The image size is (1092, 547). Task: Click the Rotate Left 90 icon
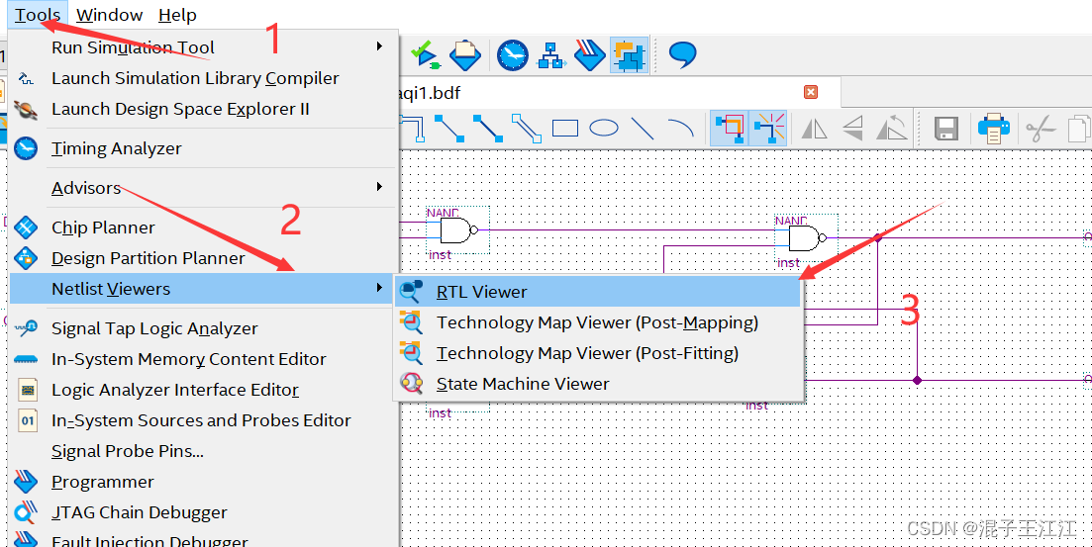pyautogui.click(x=891, y=129)
